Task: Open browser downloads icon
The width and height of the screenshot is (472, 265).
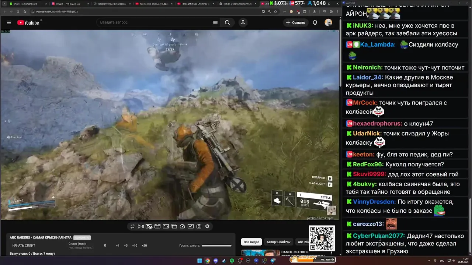Action: 314,11
